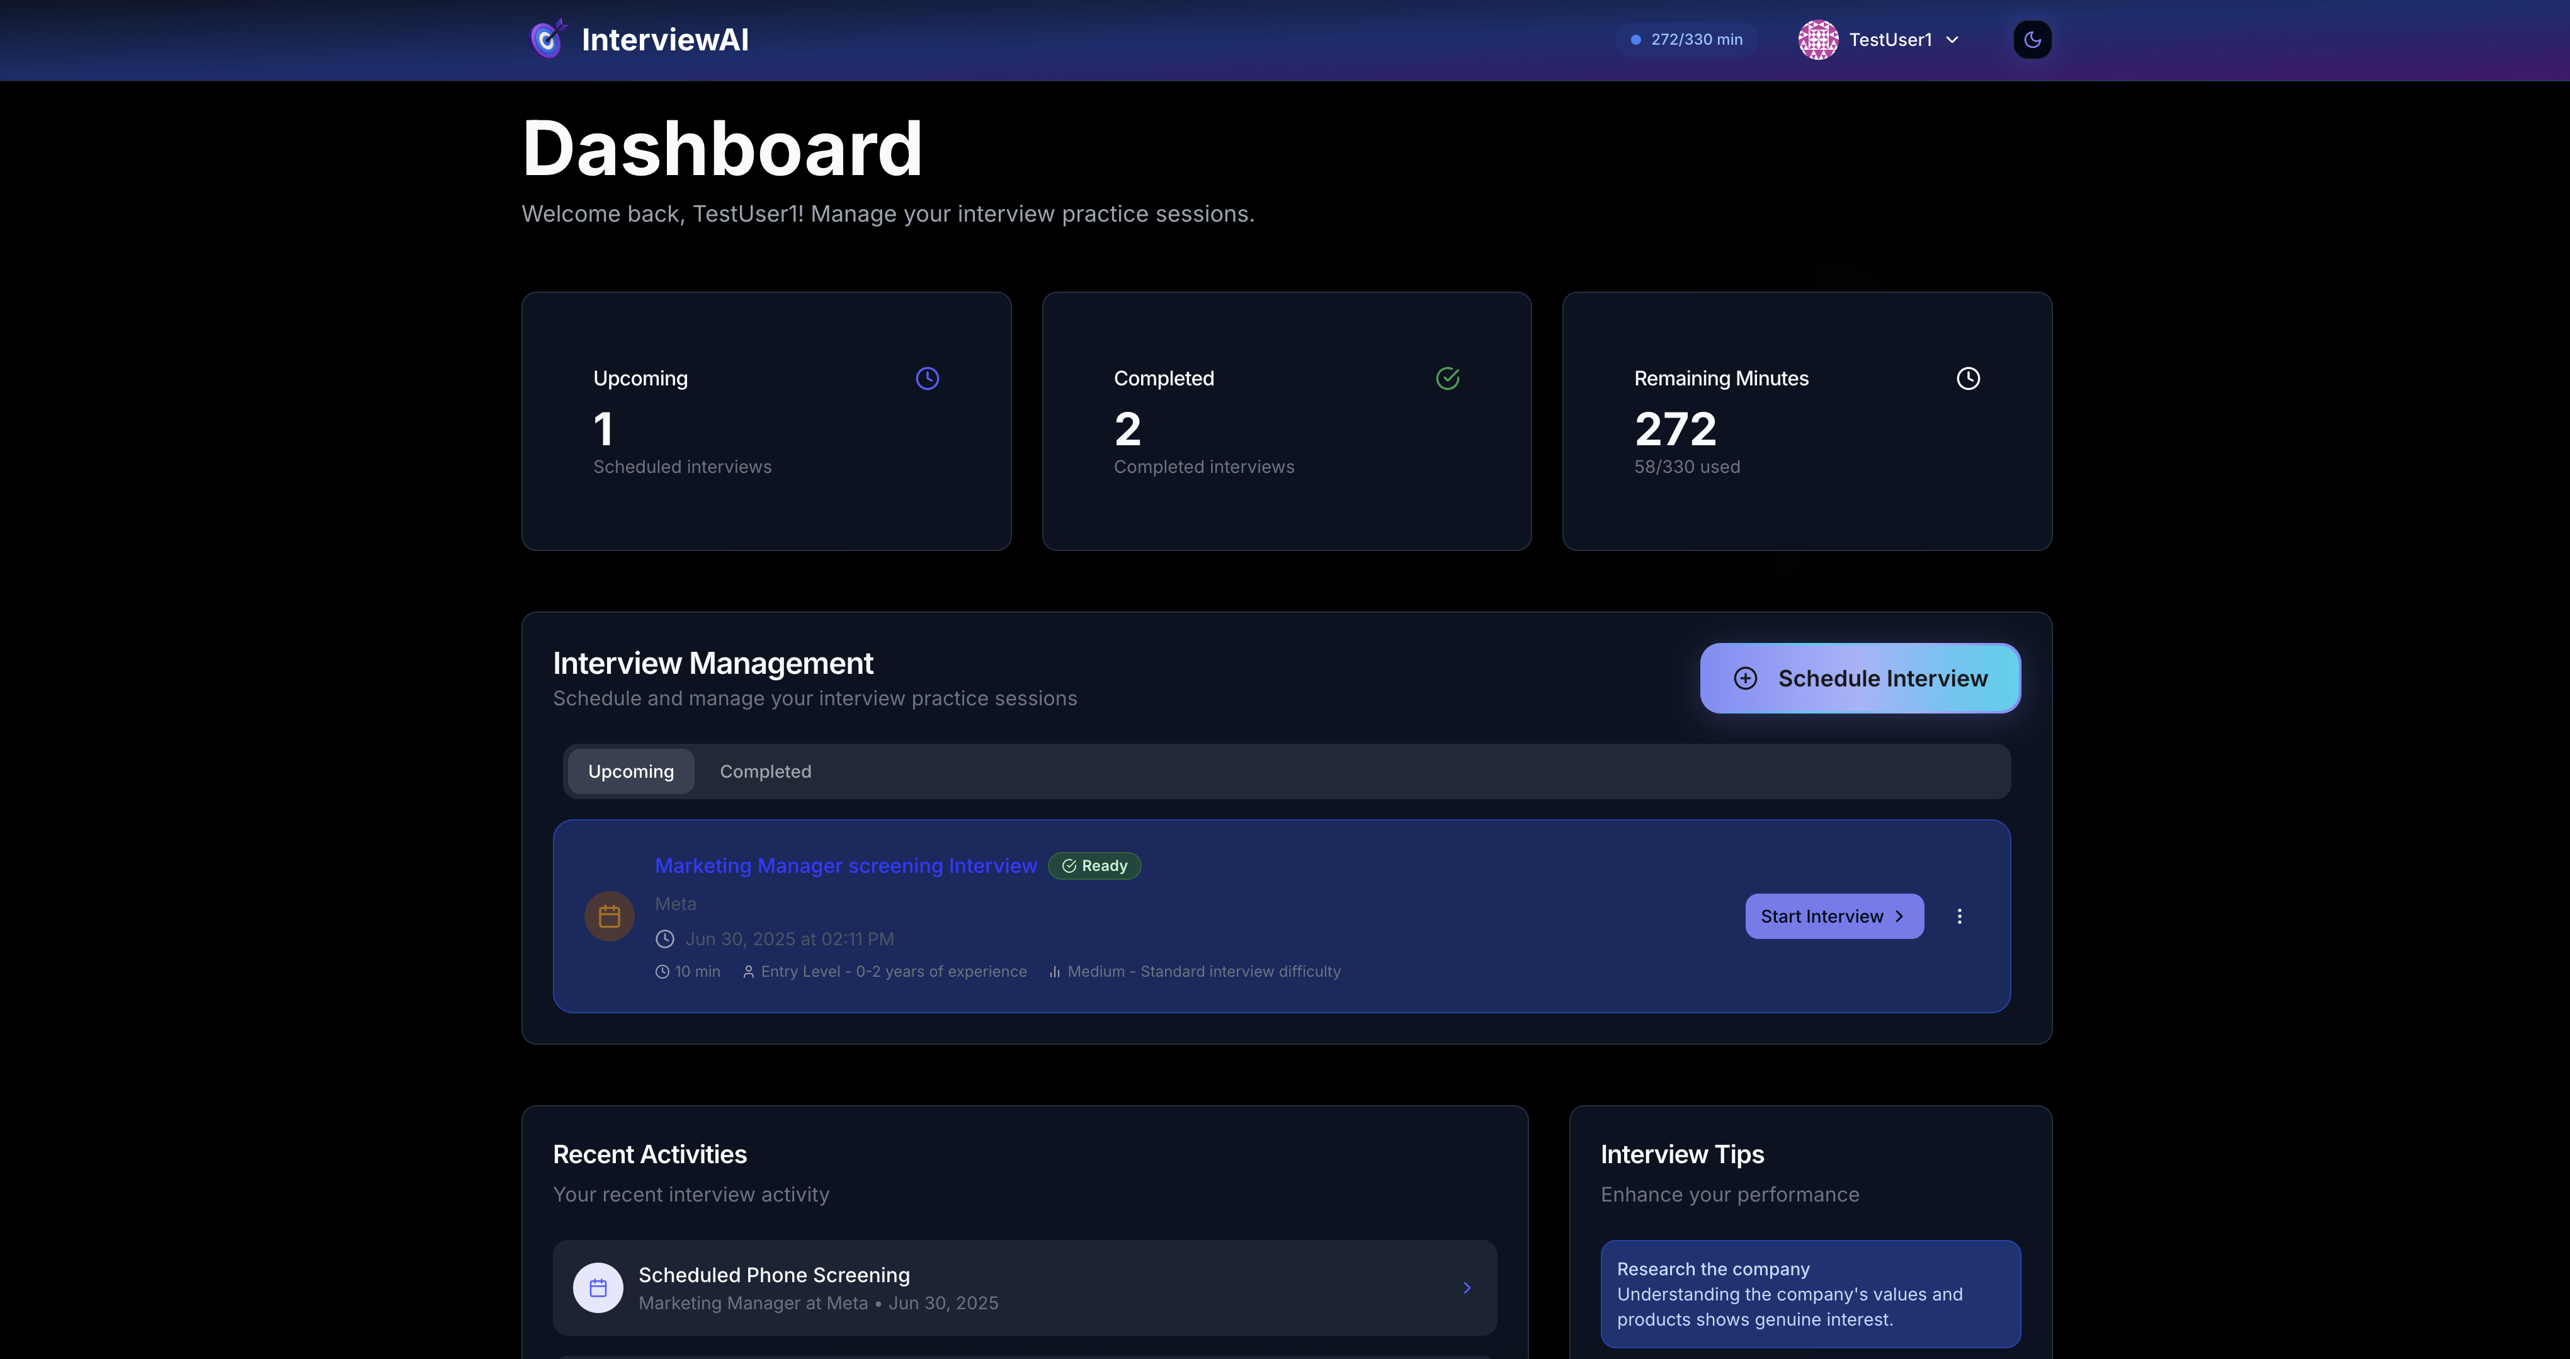This screenshot has width=2570, height=1359.
Task: Switch to the Completed tab
Action: 765,771
